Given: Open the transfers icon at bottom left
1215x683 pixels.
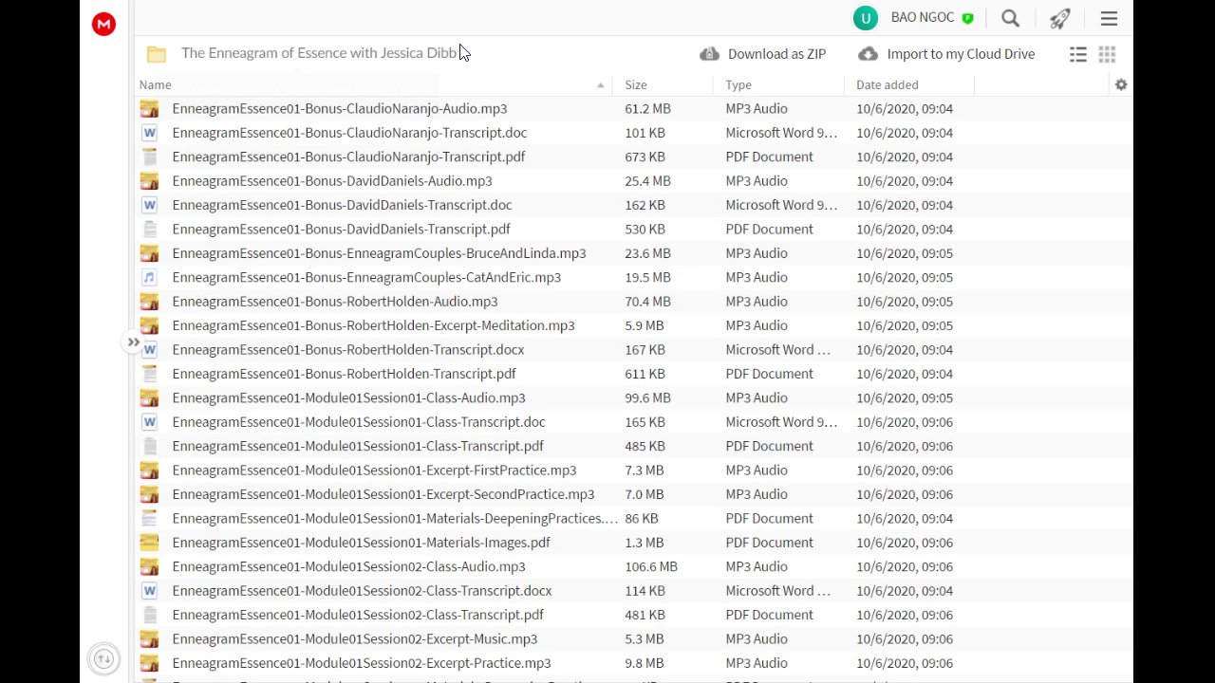Looking at the screenshot, I should 103,658.
